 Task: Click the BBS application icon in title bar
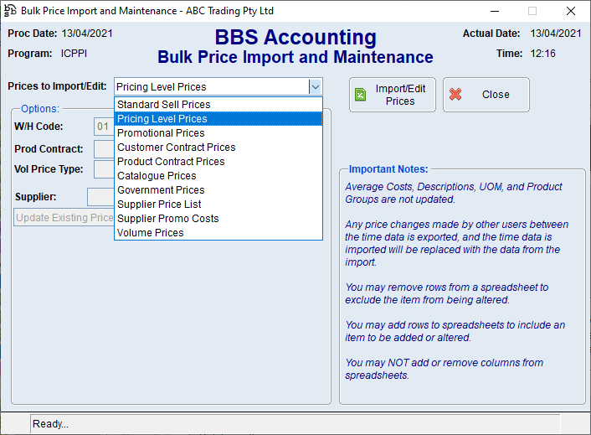pos(10,11)
